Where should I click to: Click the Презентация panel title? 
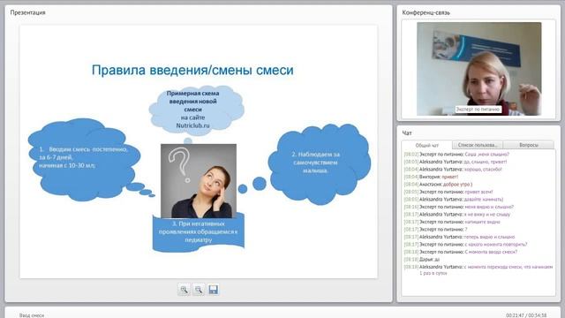27,12
